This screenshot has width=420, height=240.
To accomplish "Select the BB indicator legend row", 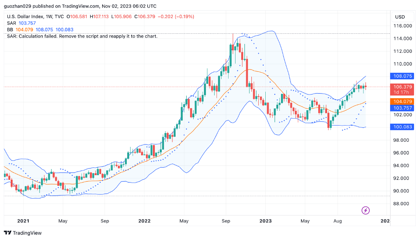I will [x=37, y=30].
